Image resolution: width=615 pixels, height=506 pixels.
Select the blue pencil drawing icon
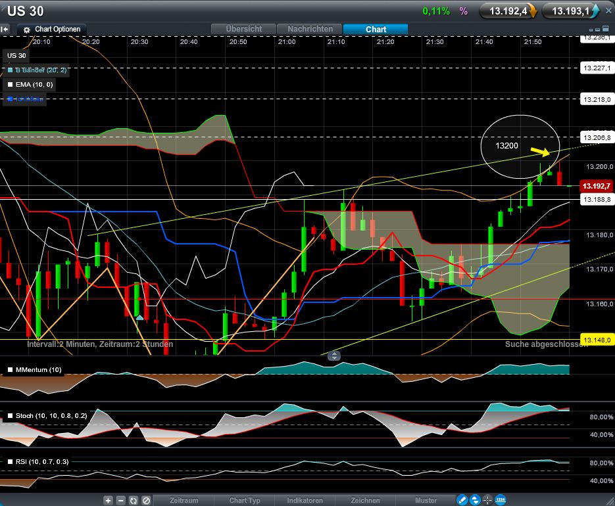(x=462, y=499)
